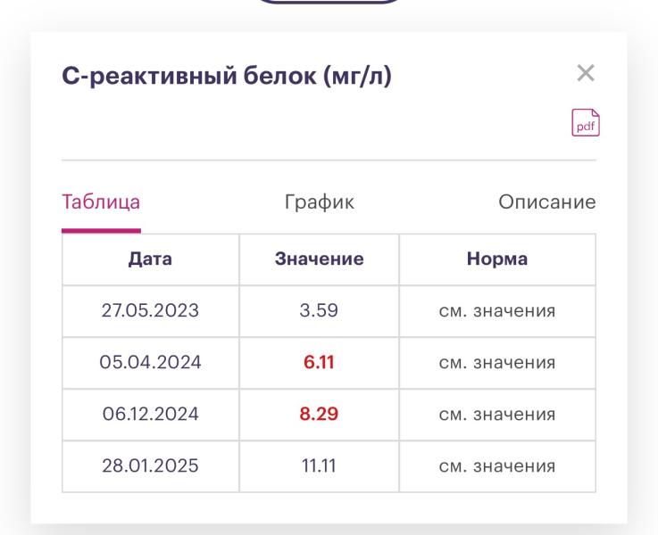Select the 28.01.2025 date cell
Viewport: 658px width, 535px height.
tap(150, 465)
